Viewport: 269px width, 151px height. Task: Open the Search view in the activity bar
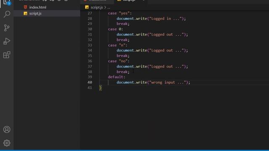[x=7, y=14]
